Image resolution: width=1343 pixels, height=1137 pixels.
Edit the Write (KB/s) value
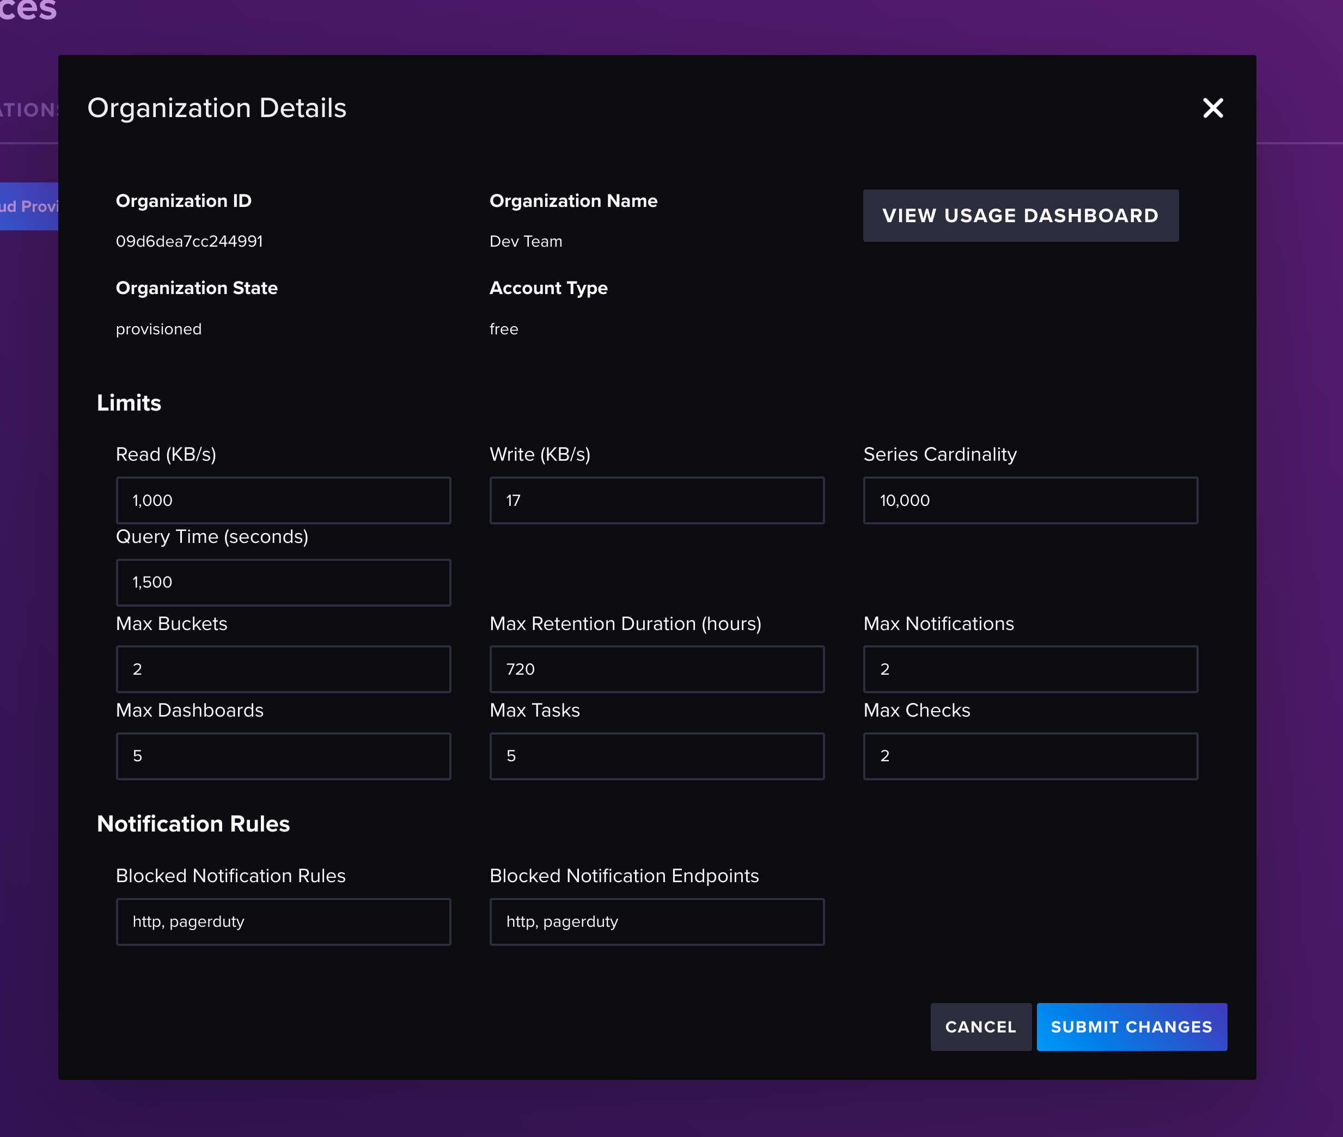[656, 500]
